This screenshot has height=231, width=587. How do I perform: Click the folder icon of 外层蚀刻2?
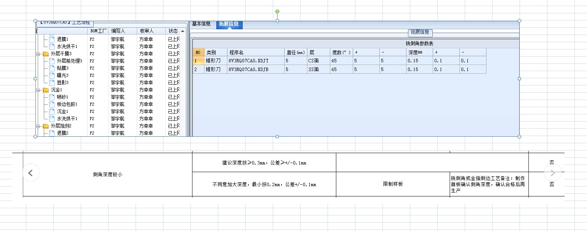coord(46,126)
